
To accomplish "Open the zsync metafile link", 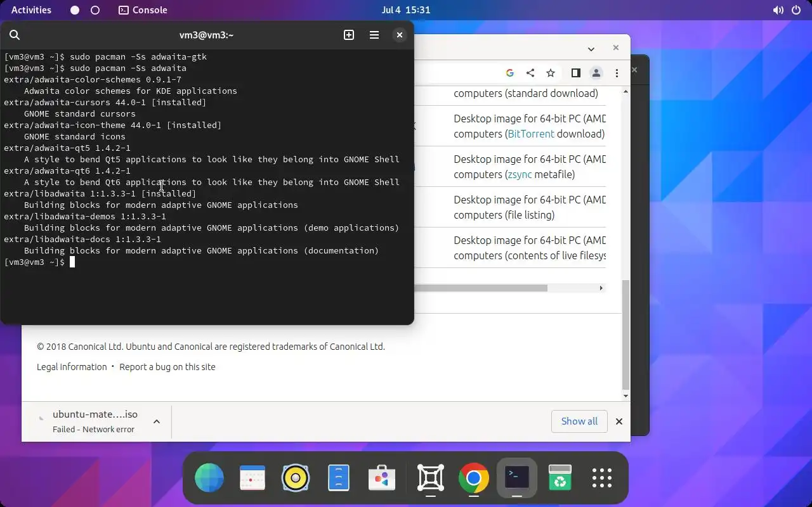I will pyautogui.click(x=520, y=174).
